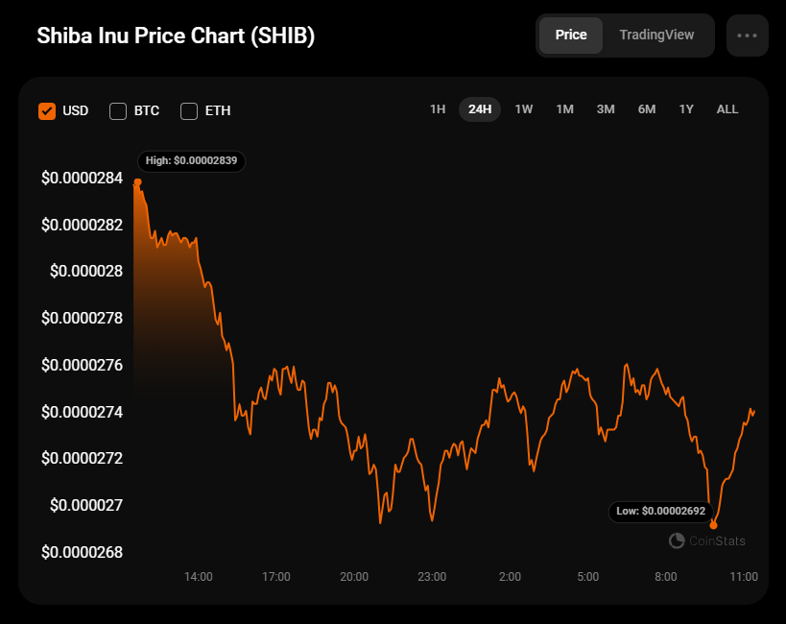Click the orange Low point marker dot
Viewport: 786px width, 624px height.
coord(713,525)
